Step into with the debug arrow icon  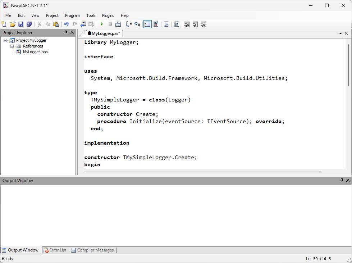coord(137,24)
